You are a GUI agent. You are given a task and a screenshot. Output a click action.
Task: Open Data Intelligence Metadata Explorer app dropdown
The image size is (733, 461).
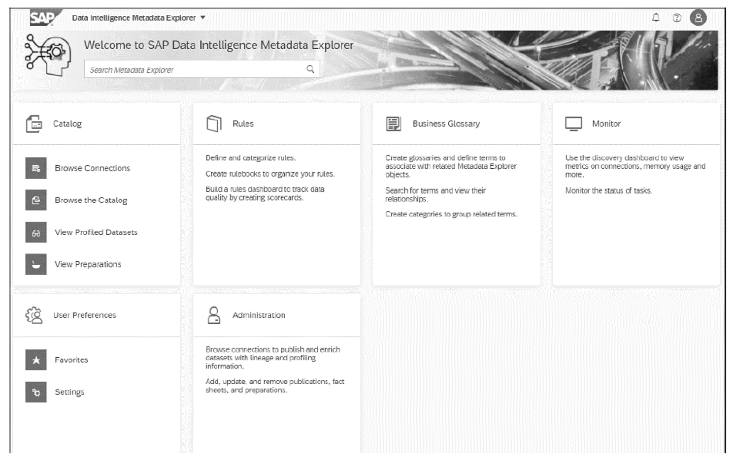click(138, 18)
